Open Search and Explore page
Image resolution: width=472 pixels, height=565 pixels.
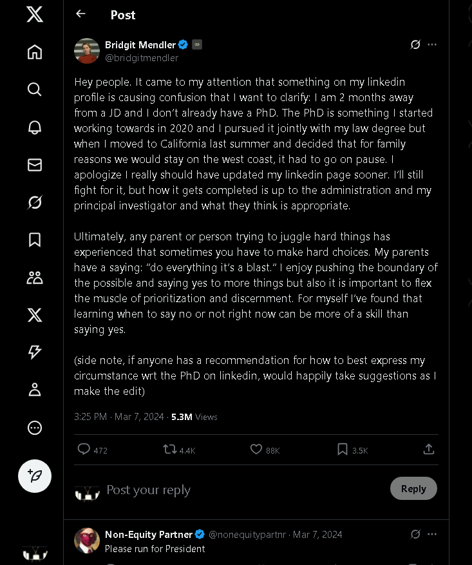click(x=35, y=89)
